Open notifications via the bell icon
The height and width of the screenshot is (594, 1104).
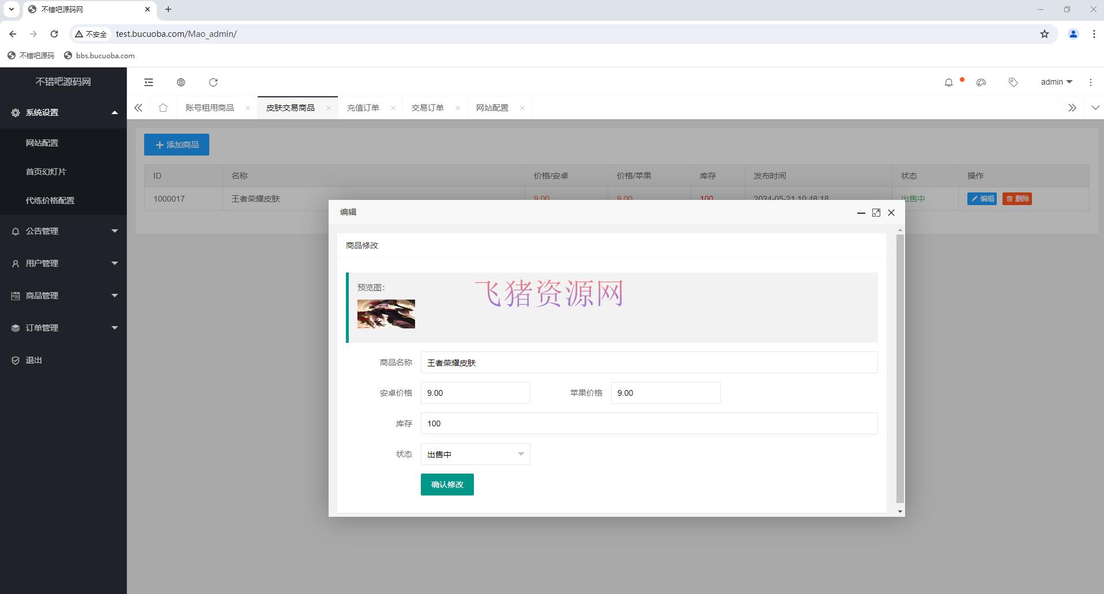point(948,82)
